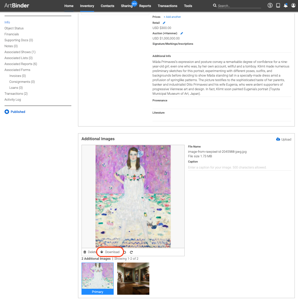Click the Showing 1-2 of 2 text
This screenshot has height=301, width=298.
126,259
